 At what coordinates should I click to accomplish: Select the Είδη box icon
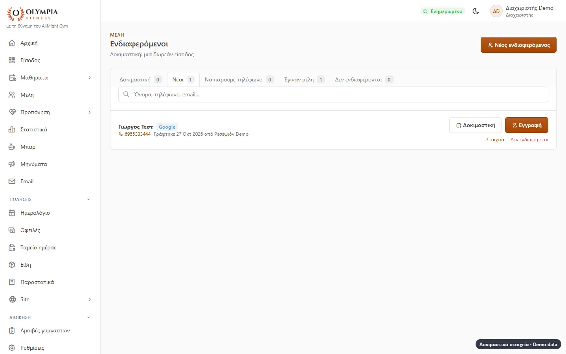point(12,265)
